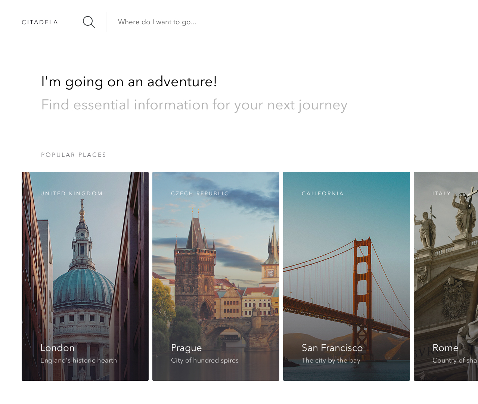Open the Rome city title
Viewport: 478px width, 404px height.
tap(445, 348)
